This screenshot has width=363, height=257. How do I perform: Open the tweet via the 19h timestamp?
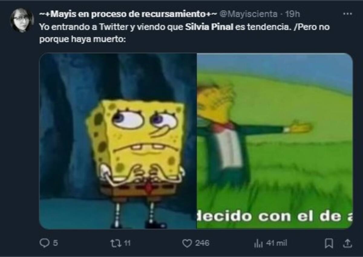[293, 14]
